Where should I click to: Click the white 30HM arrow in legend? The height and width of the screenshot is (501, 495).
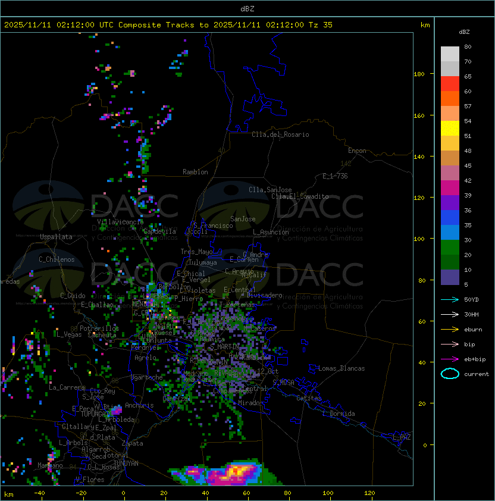coord(450,314)
